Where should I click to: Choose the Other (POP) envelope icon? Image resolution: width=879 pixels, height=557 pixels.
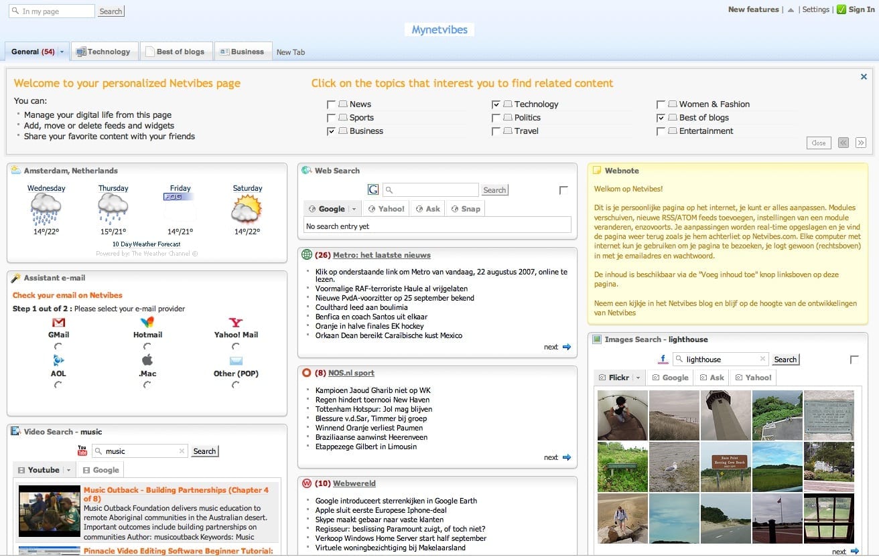coord(236,362)
